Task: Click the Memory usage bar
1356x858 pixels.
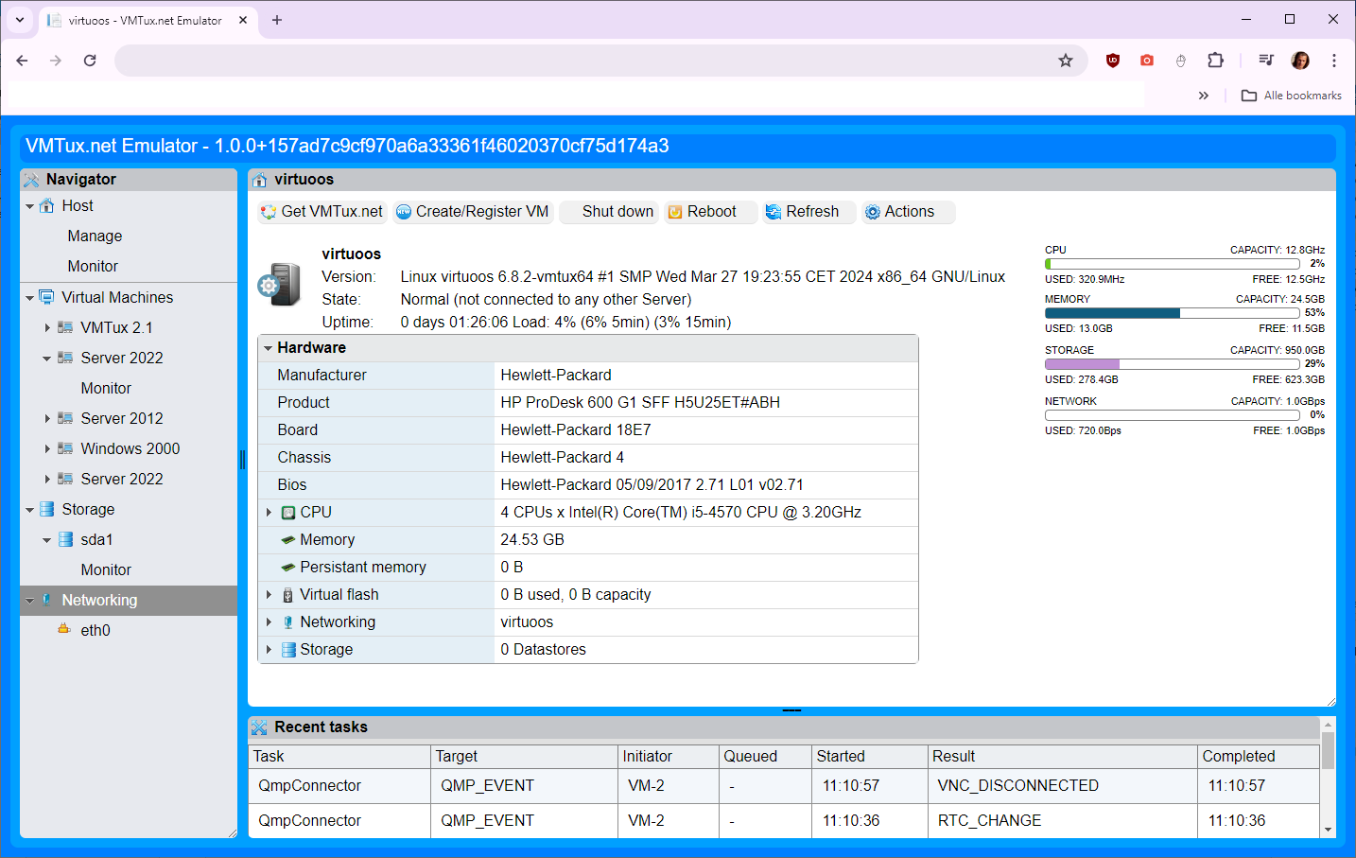Action: click(x=1172, y=313)
